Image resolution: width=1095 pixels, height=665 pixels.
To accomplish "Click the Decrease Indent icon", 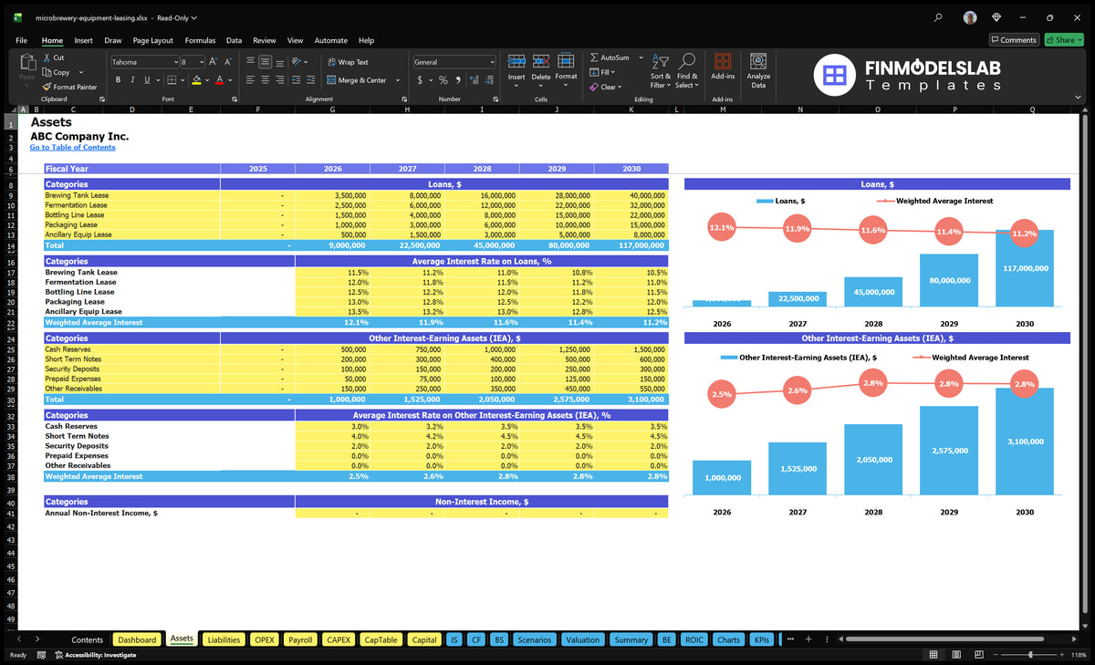I will (297, 80).
